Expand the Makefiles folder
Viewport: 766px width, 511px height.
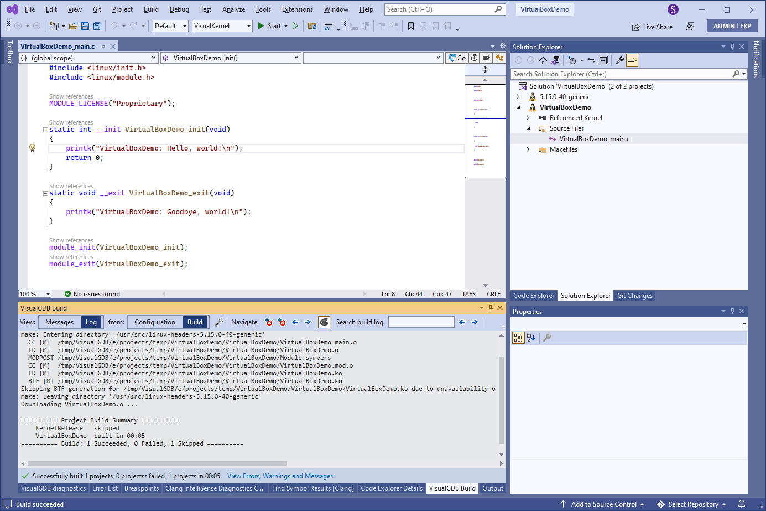pyautogui.click(x=528, y=149)
